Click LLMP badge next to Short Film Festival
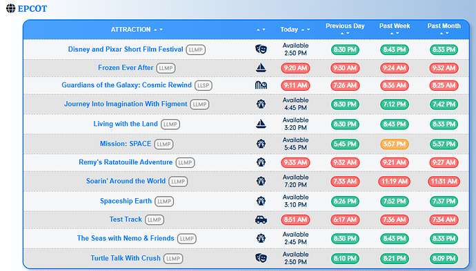Image resolution: width=476 pixels, height=271 pixels. (196, 50)
